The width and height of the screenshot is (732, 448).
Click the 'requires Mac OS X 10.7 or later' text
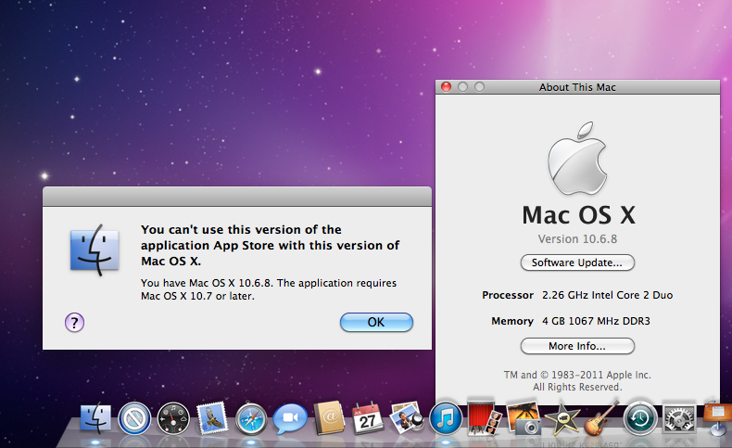coord(269,289)
